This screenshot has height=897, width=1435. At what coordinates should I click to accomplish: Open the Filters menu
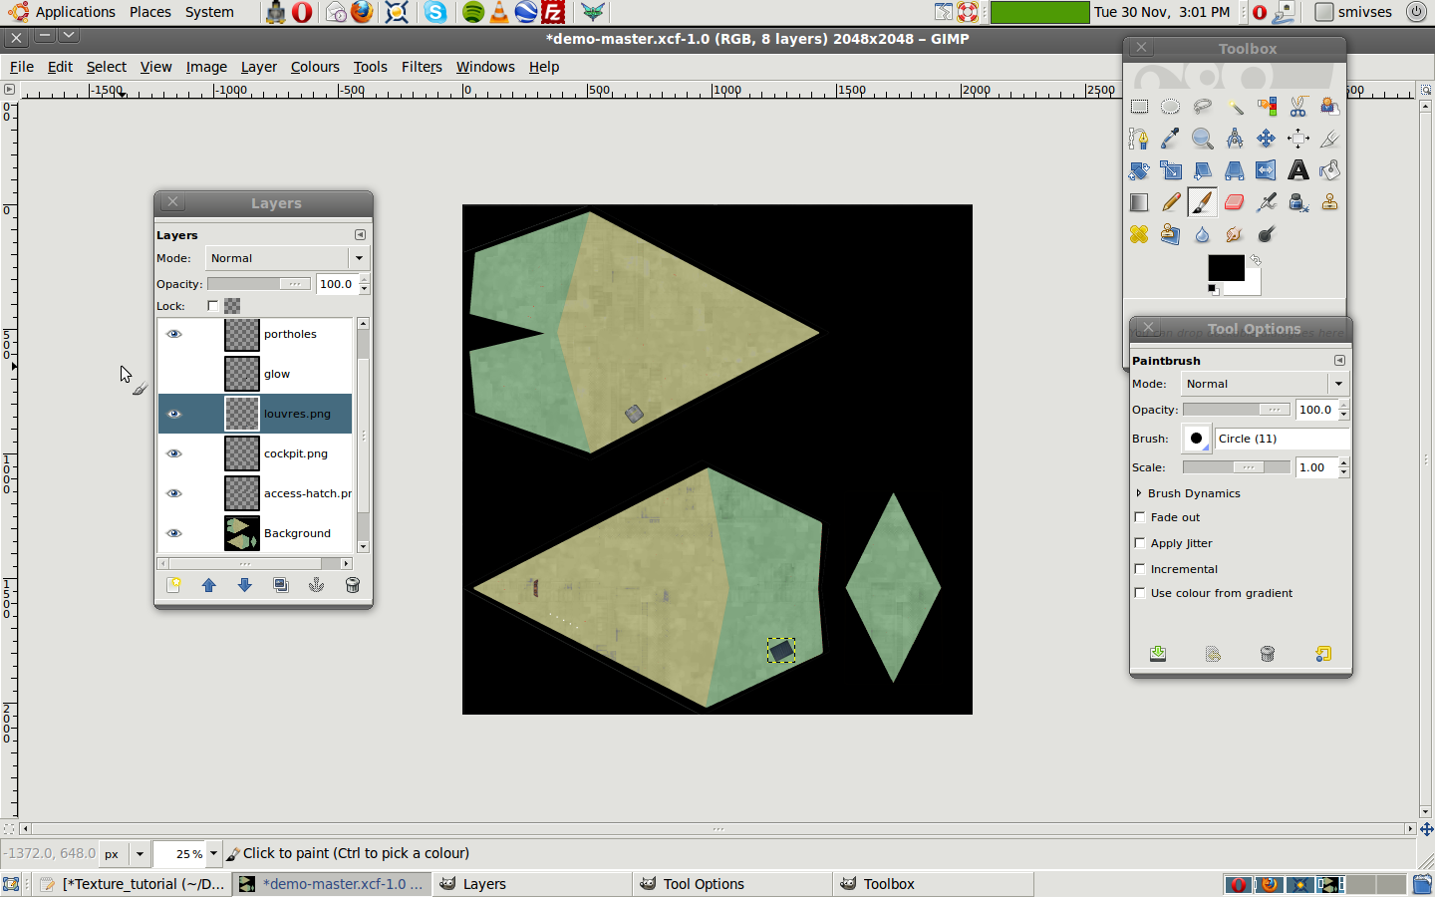point(422,67)
